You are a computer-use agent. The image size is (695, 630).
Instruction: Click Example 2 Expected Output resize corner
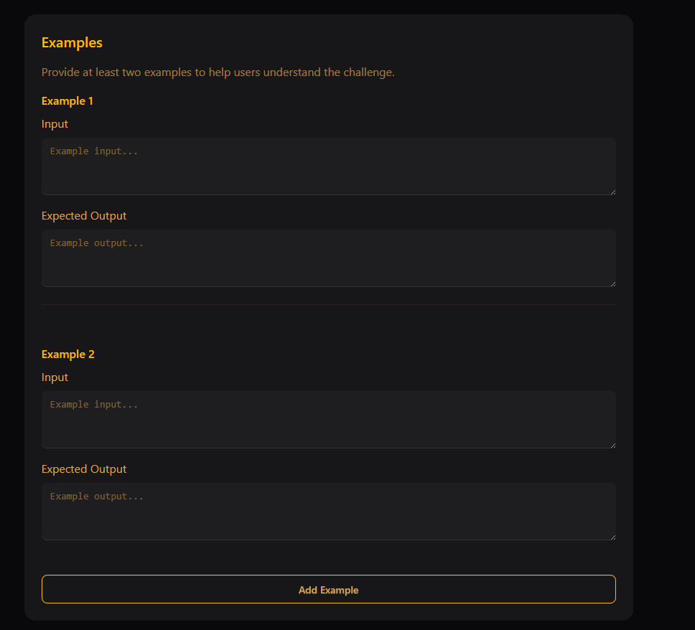pos(612,536)
